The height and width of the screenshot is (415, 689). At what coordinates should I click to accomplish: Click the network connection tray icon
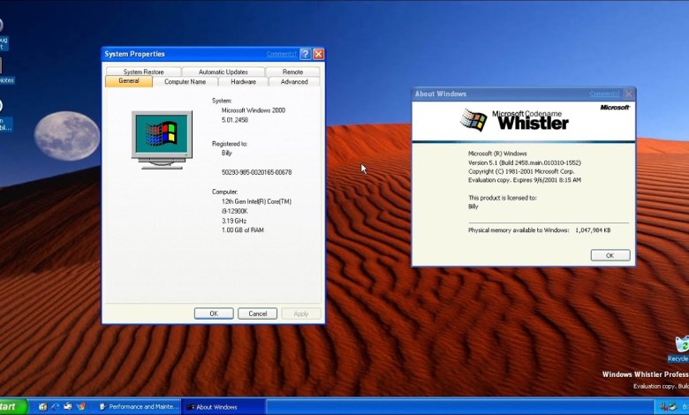[663, 407]
